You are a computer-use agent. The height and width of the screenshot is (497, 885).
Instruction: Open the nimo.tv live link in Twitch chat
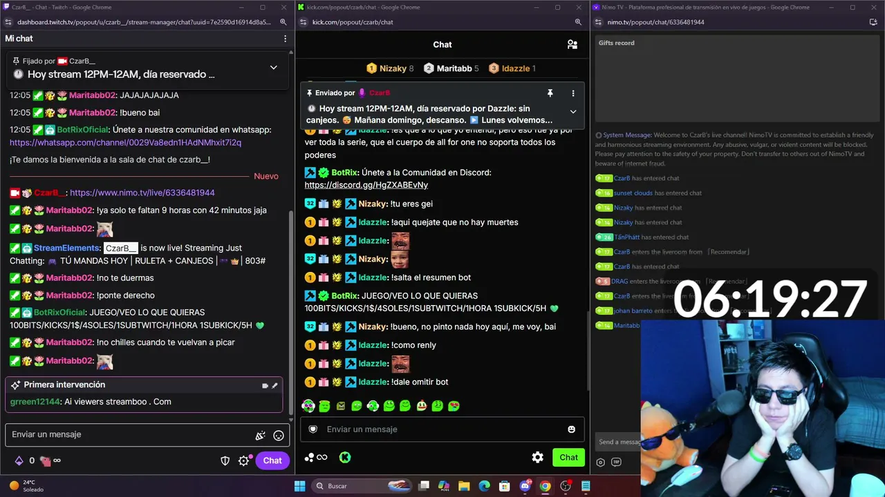[x=142, y=193]
